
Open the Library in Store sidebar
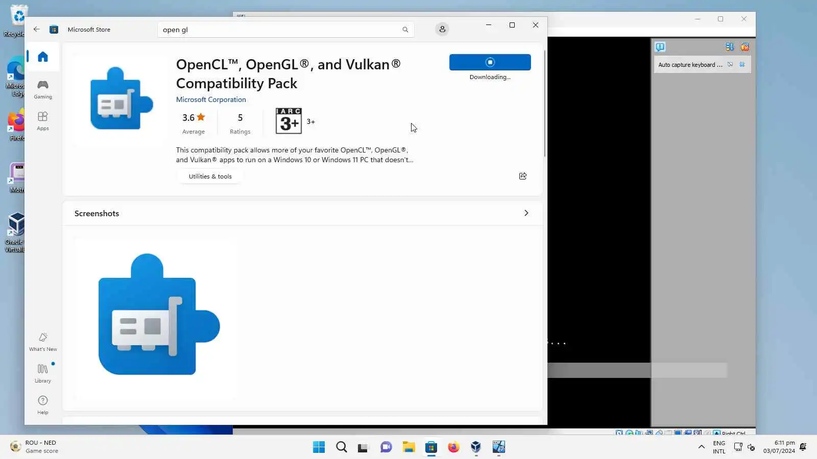coord(43,373)
